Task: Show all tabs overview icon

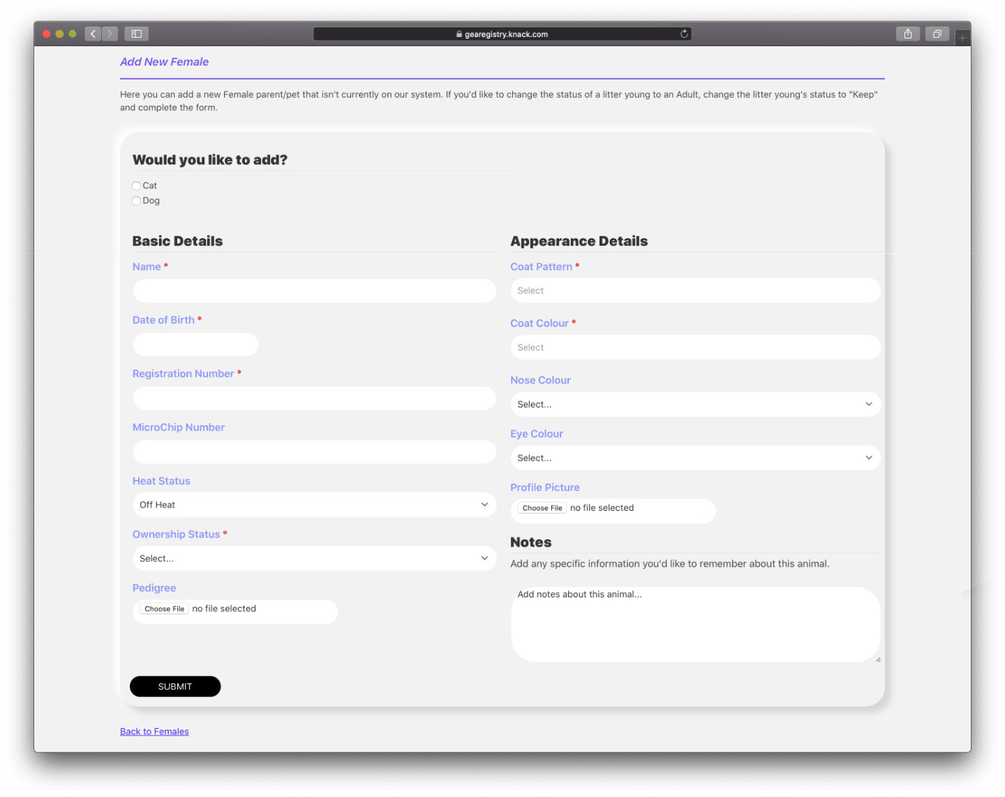Action: [937, 33]
